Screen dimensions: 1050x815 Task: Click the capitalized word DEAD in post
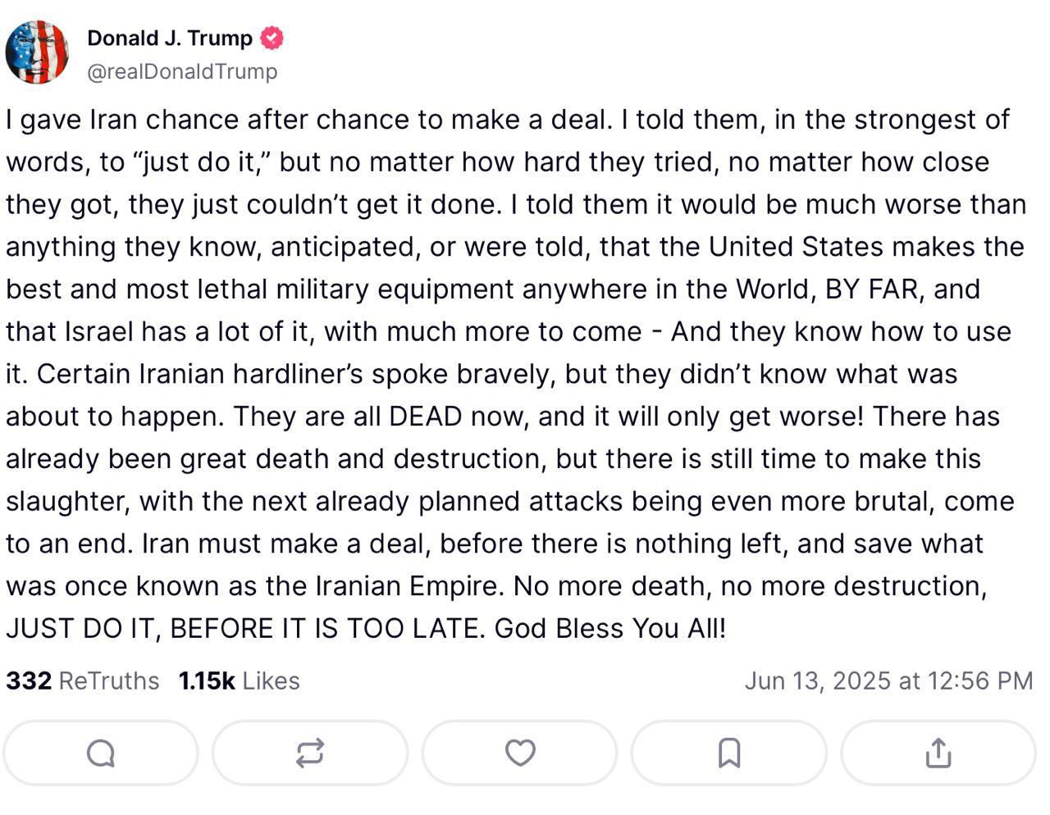pyautogui.click(x=426, y=416)
